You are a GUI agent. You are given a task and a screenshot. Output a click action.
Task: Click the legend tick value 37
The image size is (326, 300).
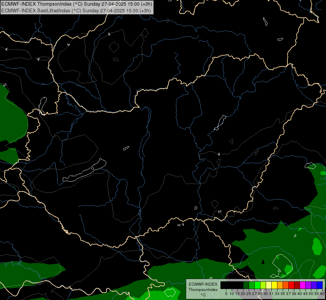(288, 294)
